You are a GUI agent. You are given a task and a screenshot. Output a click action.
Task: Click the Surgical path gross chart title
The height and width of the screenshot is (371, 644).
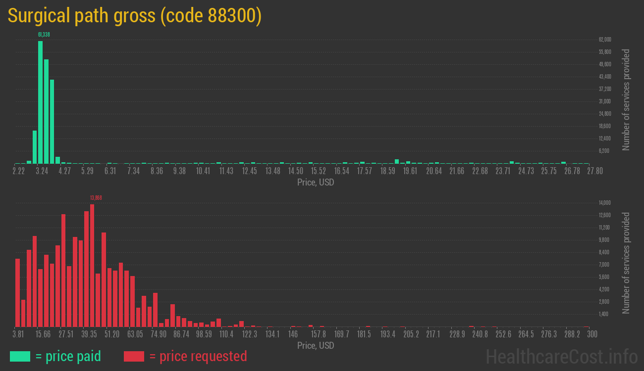pyautogui.click(x=134, y=16)
